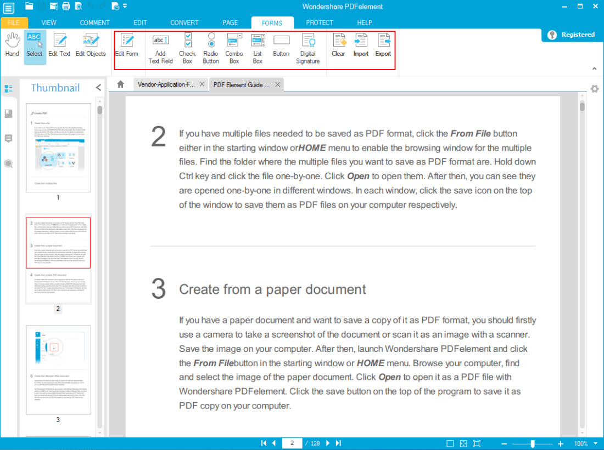Select the Radio Button form tool
The image size is (604, 450).
pos(211,48)
